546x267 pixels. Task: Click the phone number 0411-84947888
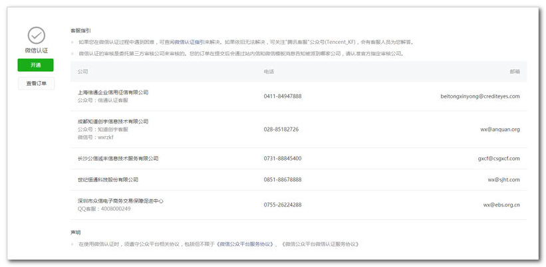pyautogui.click(x=282, y=96)
